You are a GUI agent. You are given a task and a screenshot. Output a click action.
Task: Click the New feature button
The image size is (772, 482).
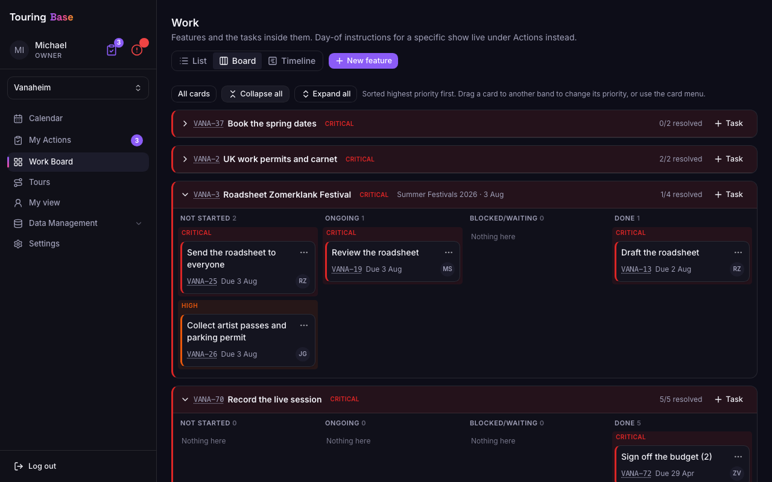pos(363,61)
